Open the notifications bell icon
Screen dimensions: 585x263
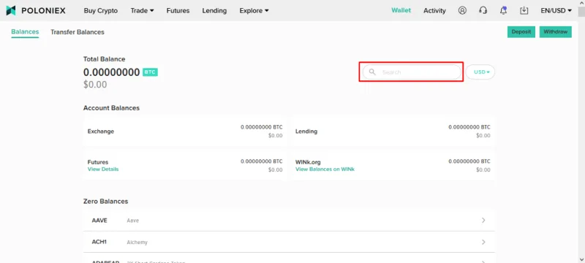tap(503, 10)
